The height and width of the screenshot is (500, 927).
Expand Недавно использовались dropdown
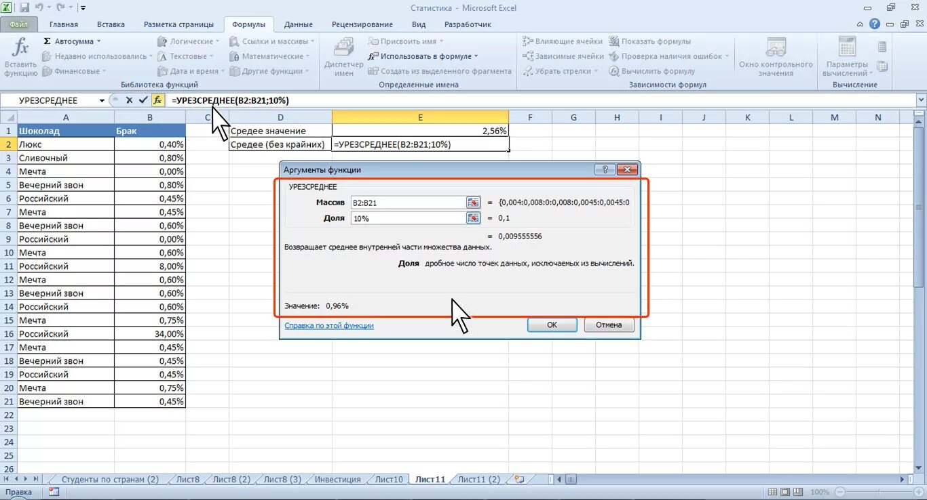(98, 56)
